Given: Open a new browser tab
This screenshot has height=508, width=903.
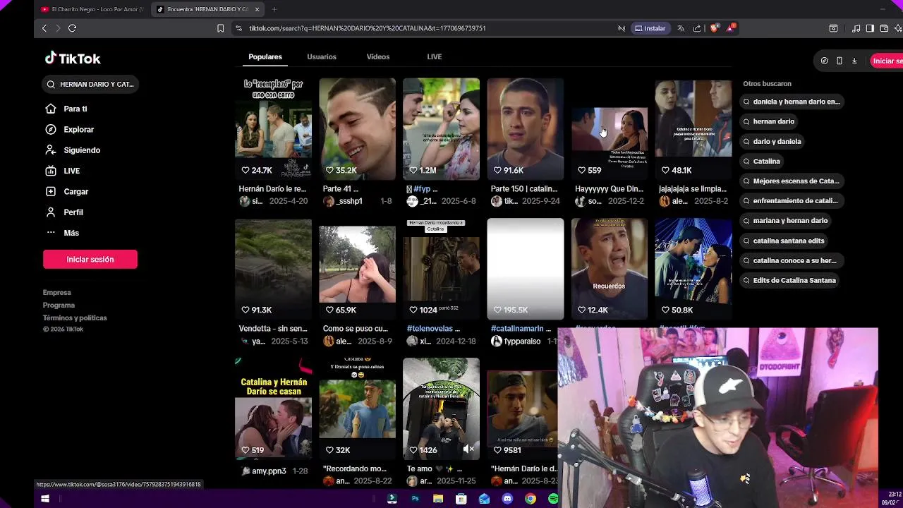Looking at the screenshot, I should tap(274, 9).
